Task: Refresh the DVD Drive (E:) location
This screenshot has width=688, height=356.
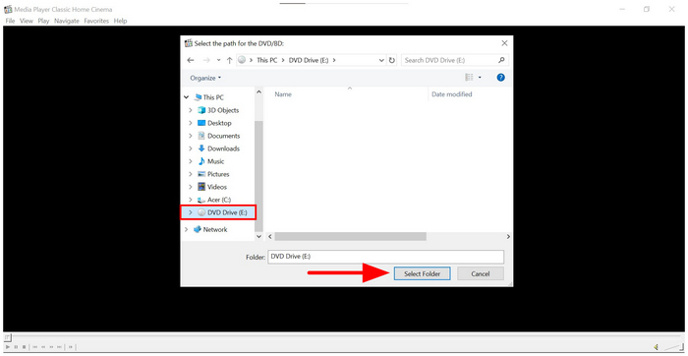Action: [392, 60]
